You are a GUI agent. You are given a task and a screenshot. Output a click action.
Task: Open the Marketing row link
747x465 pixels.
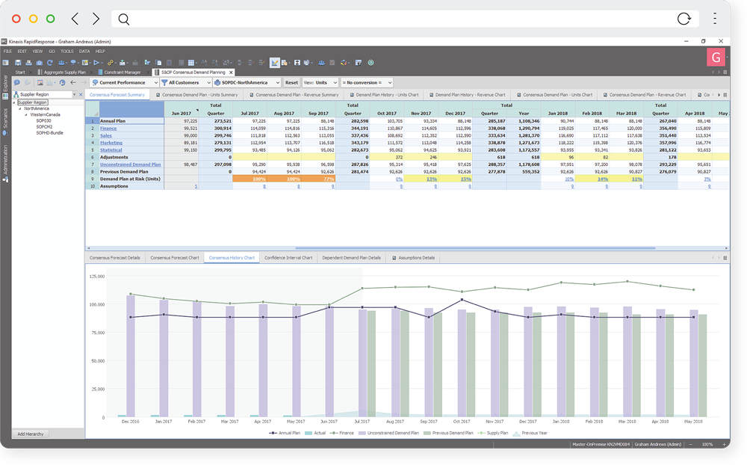click(111, 143)
